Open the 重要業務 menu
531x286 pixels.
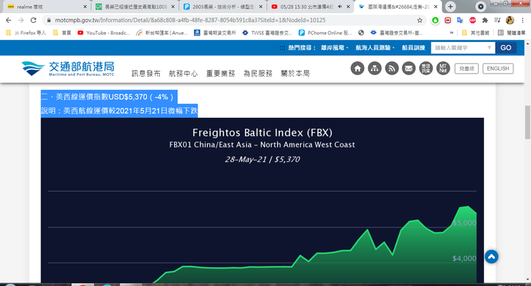tap(221, 73)
